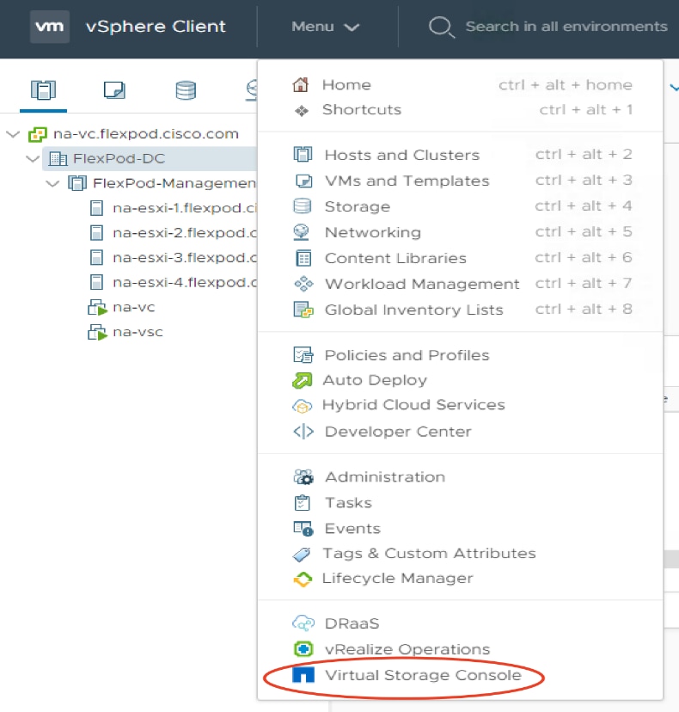Select host na-esxi-4 in the tree
The width and height of the screenshot is (679, 712).
(x=185, y=282)
